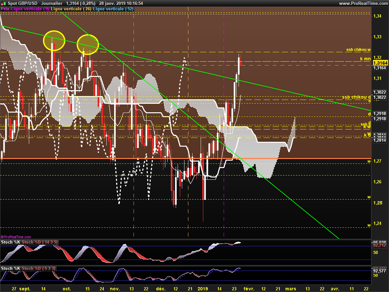This screenshot has height=292, width=389.
Task: Click the 'sept.' date axis label
Action: click(x=24, y=288)
